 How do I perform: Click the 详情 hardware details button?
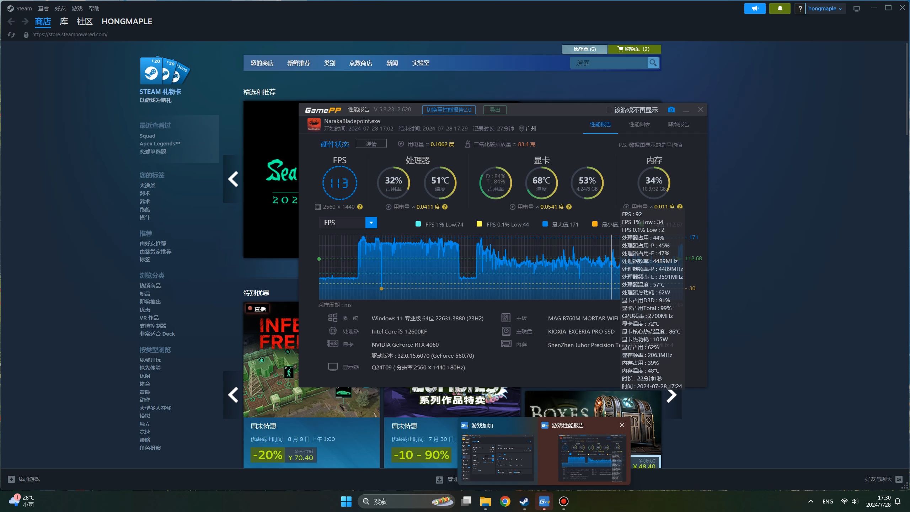click(x=371, y=144)
